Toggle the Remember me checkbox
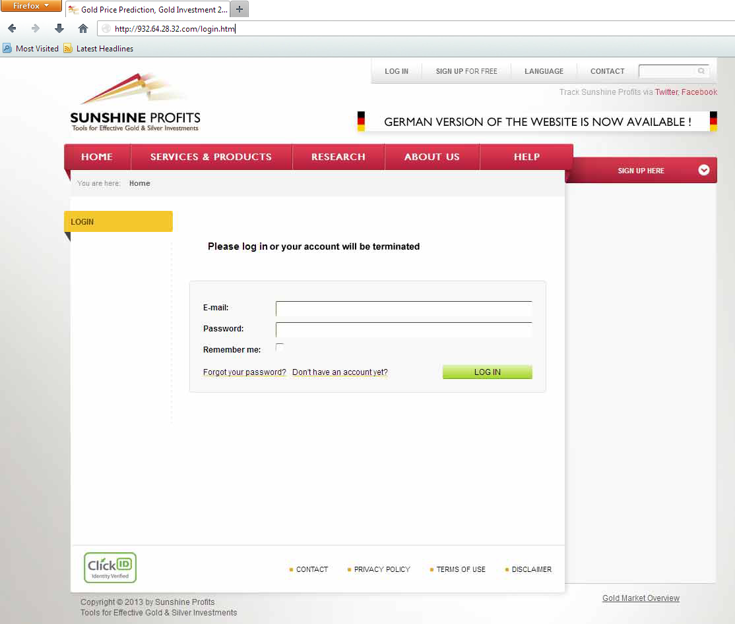Screen dimensions: 735x624 pos(280,347)
